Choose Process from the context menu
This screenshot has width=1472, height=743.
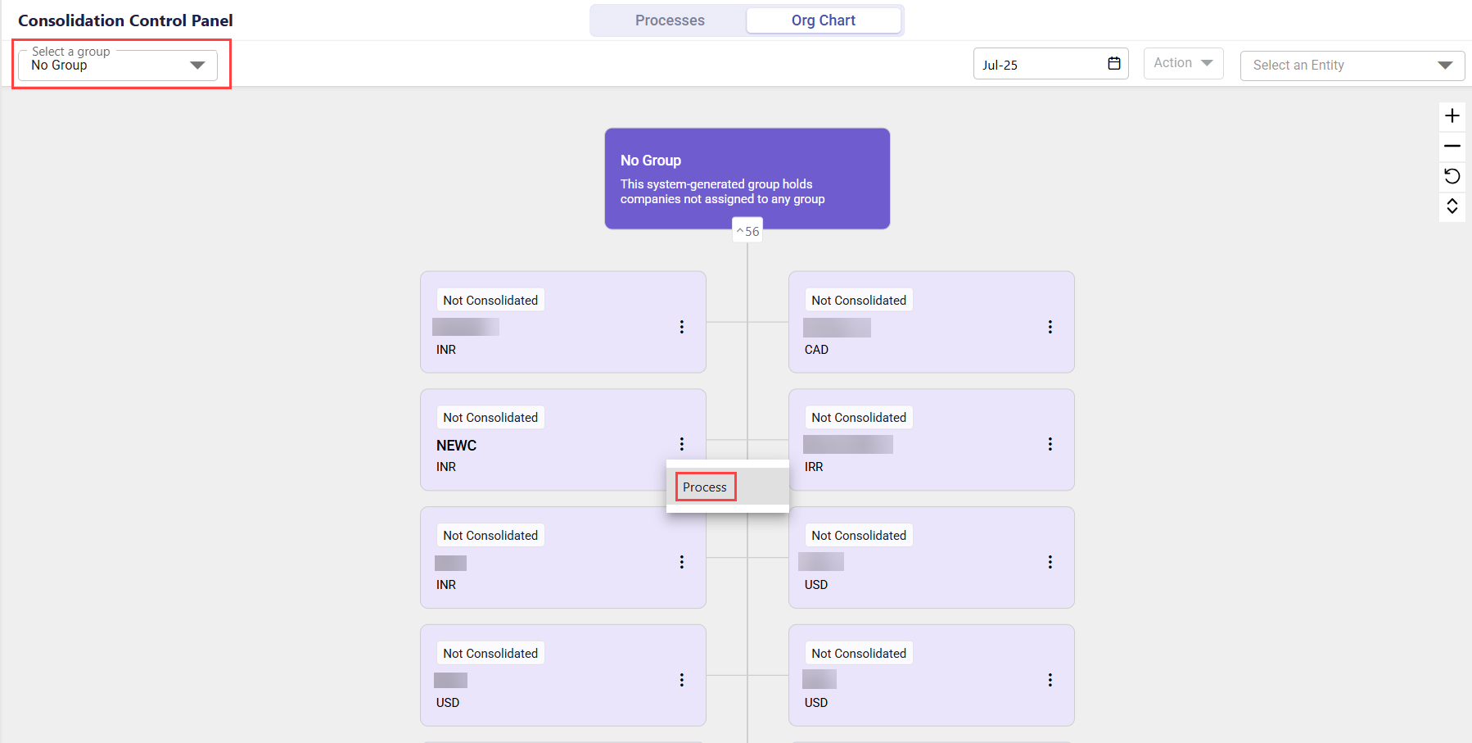tap(705, 487)
